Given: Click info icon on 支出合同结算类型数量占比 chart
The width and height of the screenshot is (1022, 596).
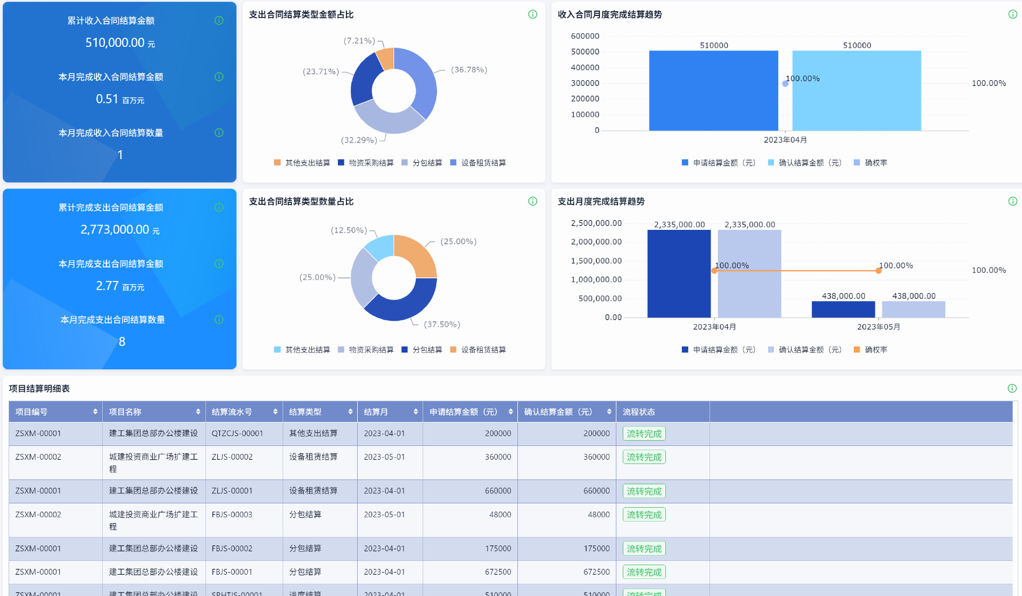Looking at the screenshot, I should coord(532,201).
